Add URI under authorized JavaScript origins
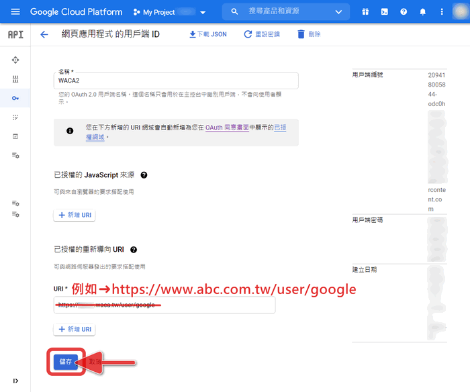The width and height of the screenshot is (470, 392). click(x=75, y=215)
